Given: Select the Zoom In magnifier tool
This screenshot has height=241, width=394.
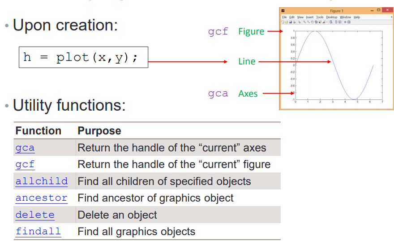Looking at the screenshot, I should [x=304, y=22].
